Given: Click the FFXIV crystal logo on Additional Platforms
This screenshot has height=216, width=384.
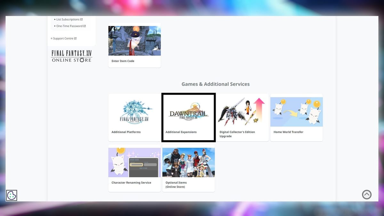Looking at the screenshot, I should click(x=134, y=111).
